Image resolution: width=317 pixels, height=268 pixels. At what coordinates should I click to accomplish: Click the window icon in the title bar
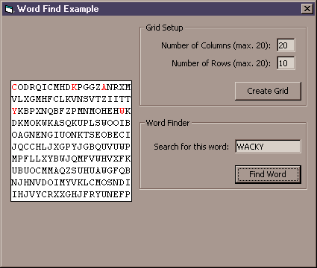tap(9, 9)
